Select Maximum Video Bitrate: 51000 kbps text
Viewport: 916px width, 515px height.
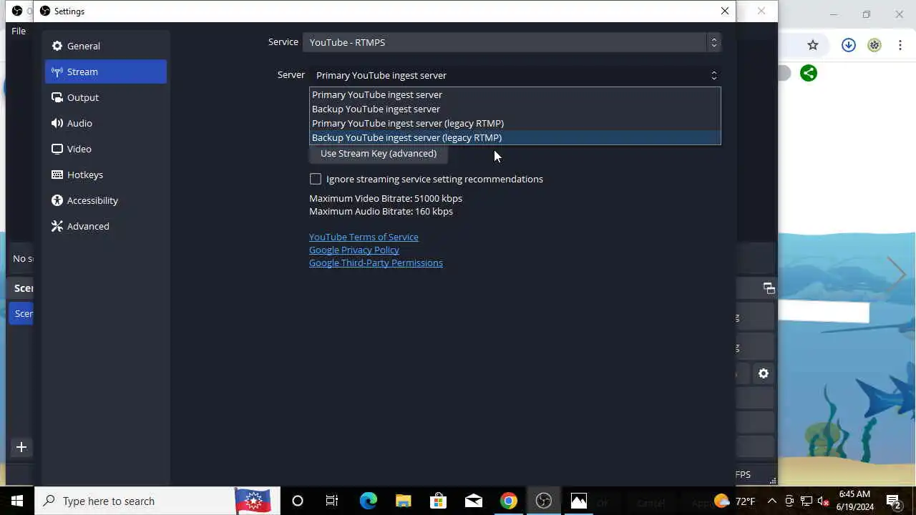(386, 198)
